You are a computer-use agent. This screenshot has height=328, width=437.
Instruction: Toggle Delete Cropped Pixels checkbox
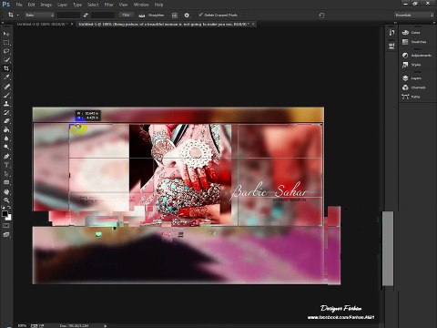(218, 15)
